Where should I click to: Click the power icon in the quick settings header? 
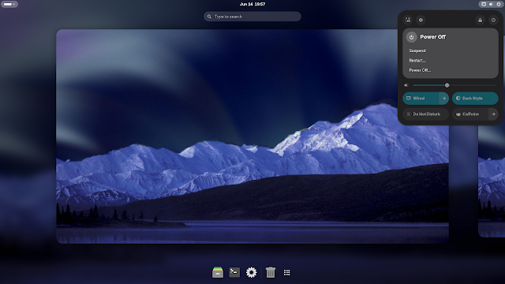493,20
